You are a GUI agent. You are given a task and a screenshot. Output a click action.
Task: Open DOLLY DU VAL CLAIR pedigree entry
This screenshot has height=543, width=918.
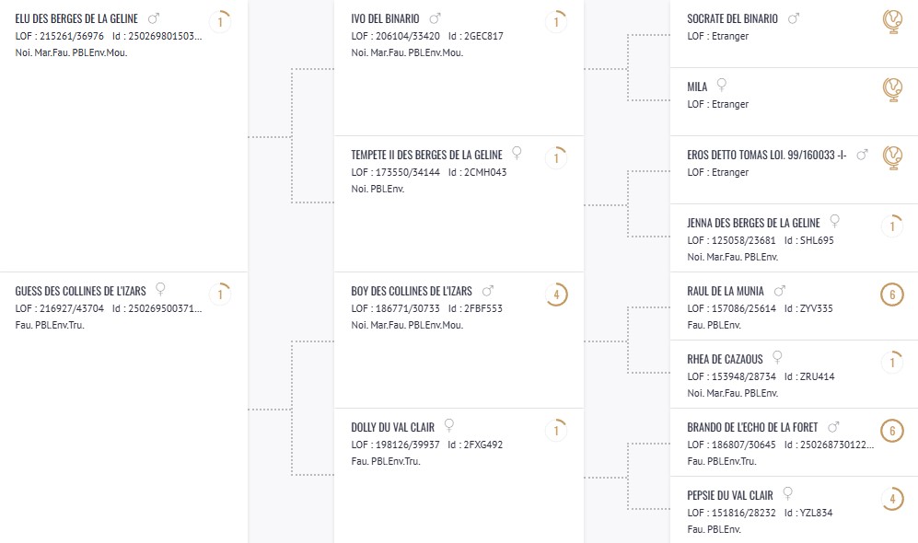click(393, 427)
